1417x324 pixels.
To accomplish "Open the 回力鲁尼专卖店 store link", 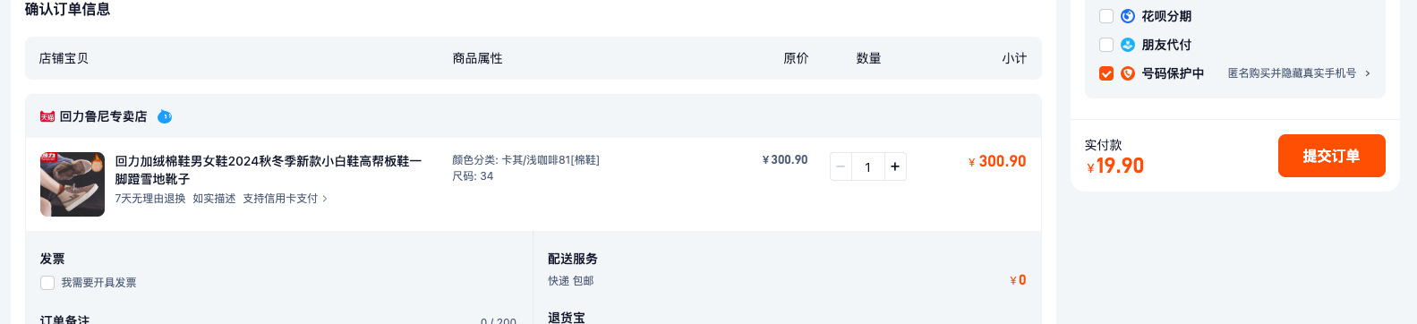I will tap(103, 116).
